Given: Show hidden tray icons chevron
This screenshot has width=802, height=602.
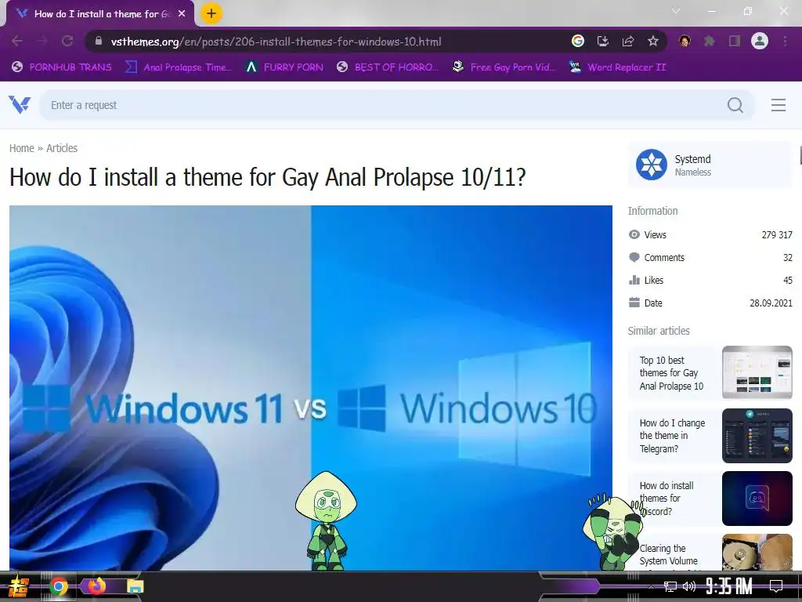Looking at the screenshot, I should (651, 586).
